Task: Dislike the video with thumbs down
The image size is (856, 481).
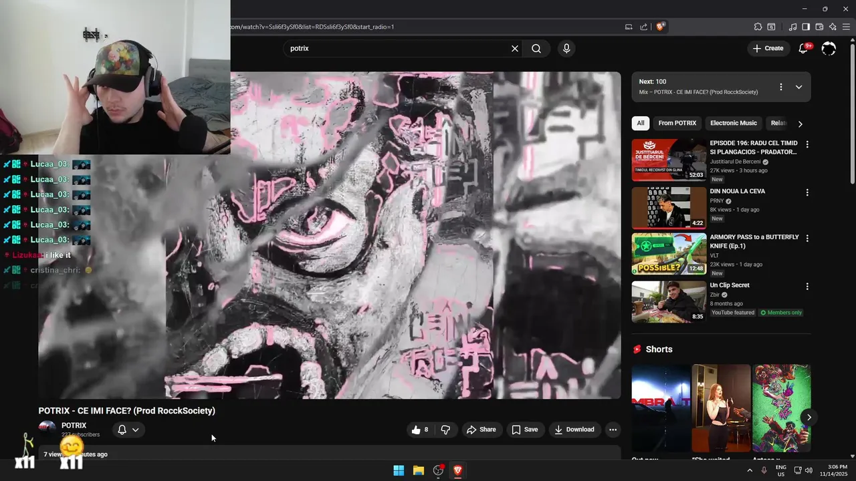Action: (x=445, y=430)
